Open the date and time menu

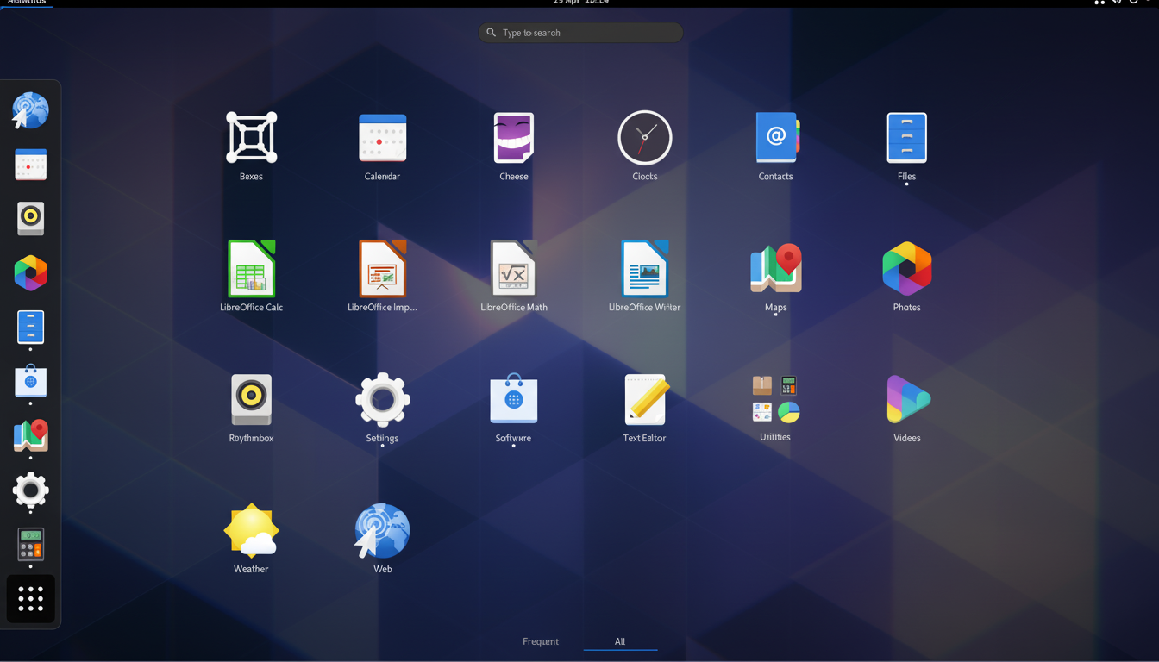coord(579,3)
